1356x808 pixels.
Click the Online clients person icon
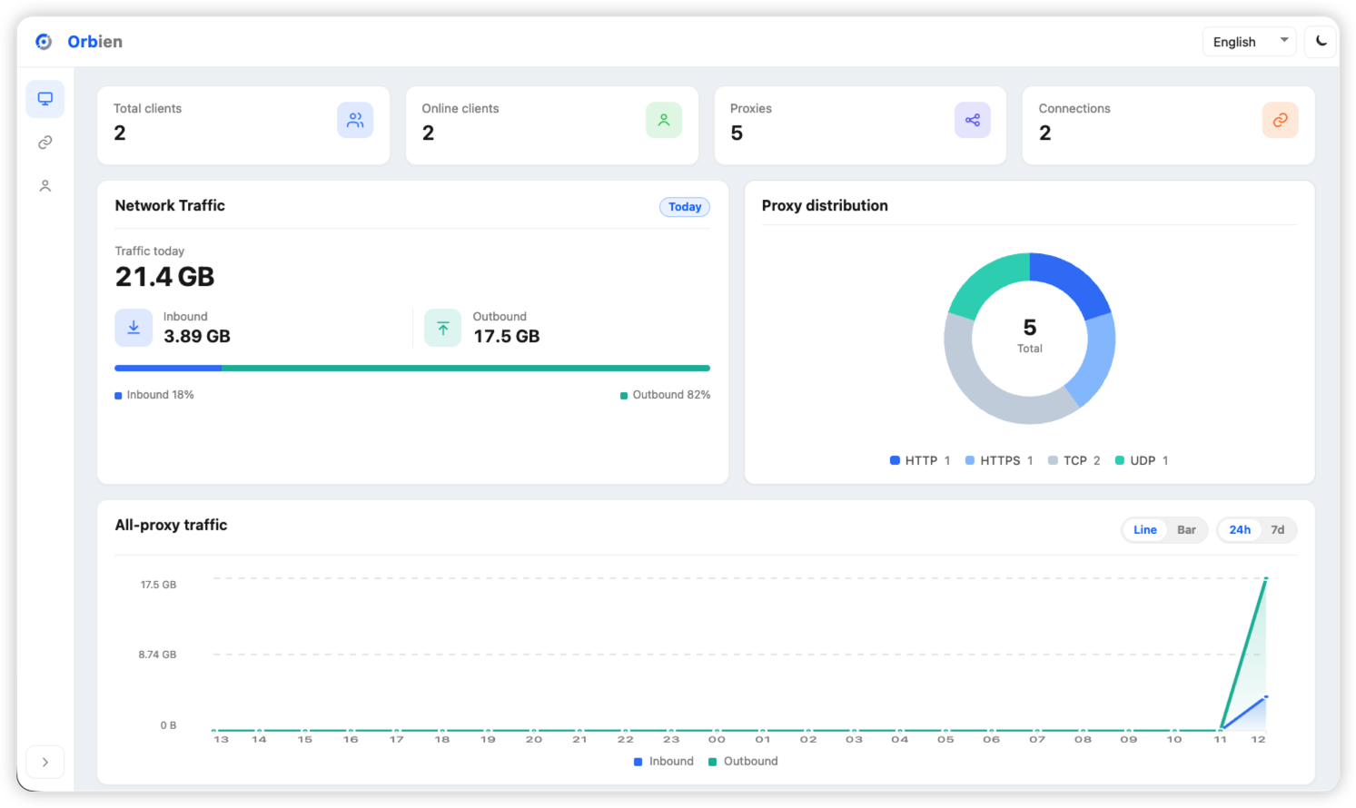[x=664, y=120]
